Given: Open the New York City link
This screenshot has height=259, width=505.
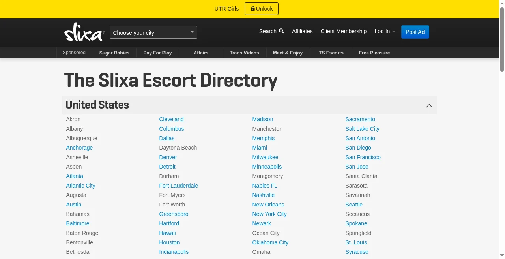Looking at the screenshot, I should point(269,214).
